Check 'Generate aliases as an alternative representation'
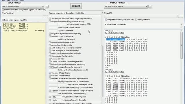This screenshot has width=185, height=104. 50,78
